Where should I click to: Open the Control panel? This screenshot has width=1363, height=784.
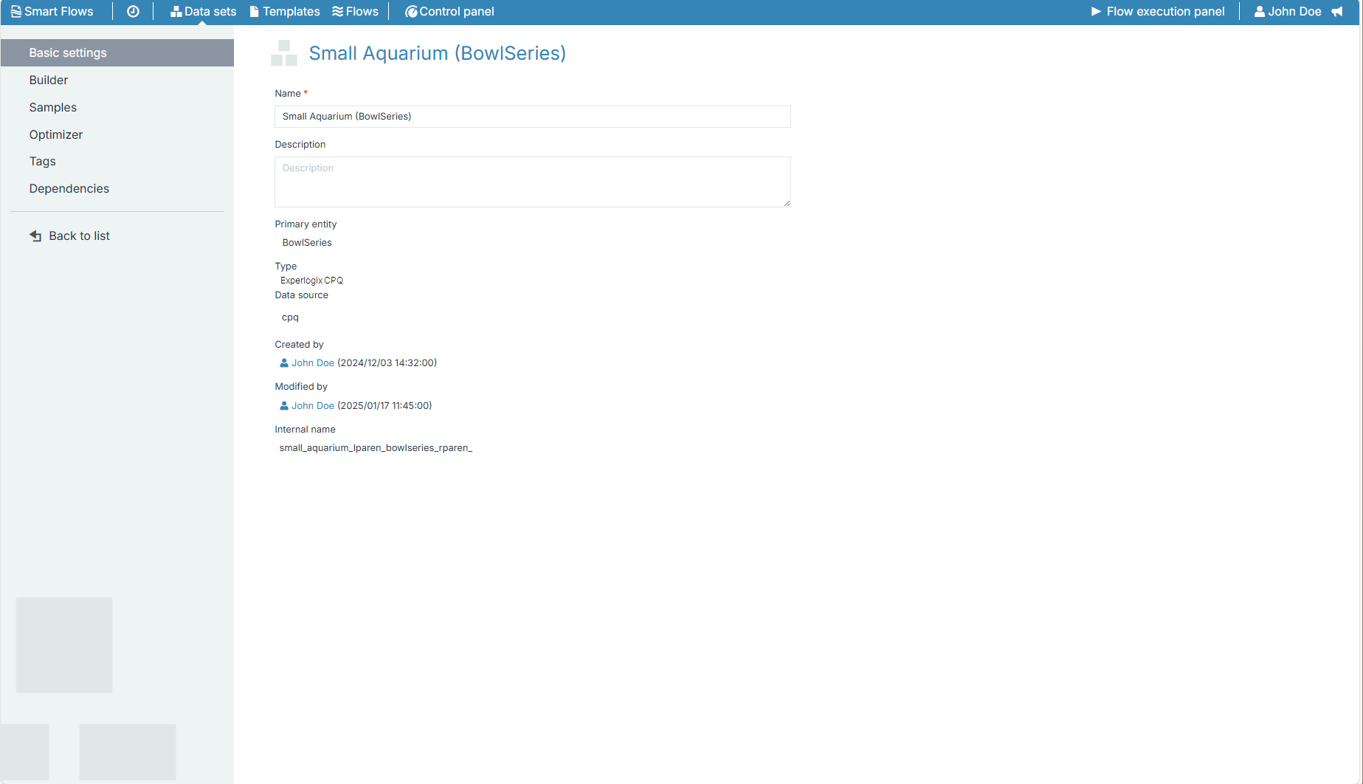(x=449, y=12)
